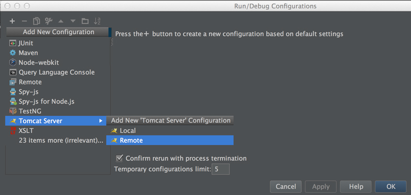
Task: Click the Spy-js agent icon
Action: [13, 92]
